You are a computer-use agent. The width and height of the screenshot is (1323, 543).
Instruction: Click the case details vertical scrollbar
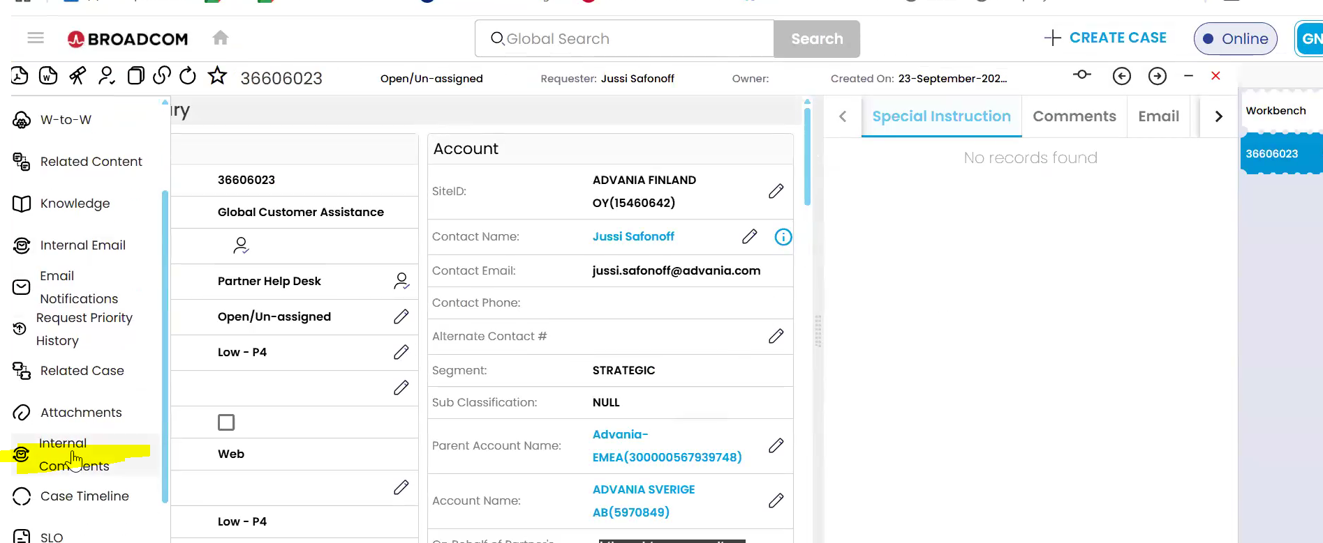click(807, 157)
